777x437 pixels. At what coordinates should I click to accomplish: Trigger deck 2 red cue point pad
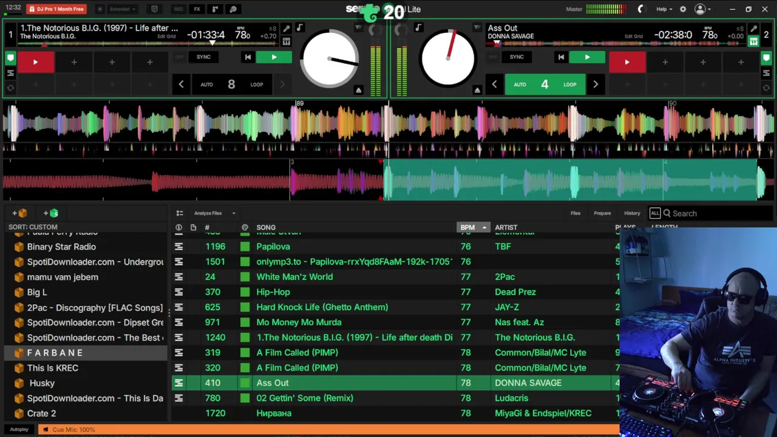click(627, 62)
